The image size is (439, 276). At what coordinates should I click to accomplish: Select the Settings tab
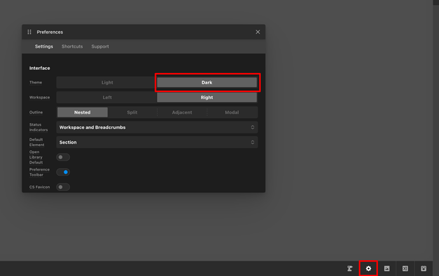coord(44,46)
